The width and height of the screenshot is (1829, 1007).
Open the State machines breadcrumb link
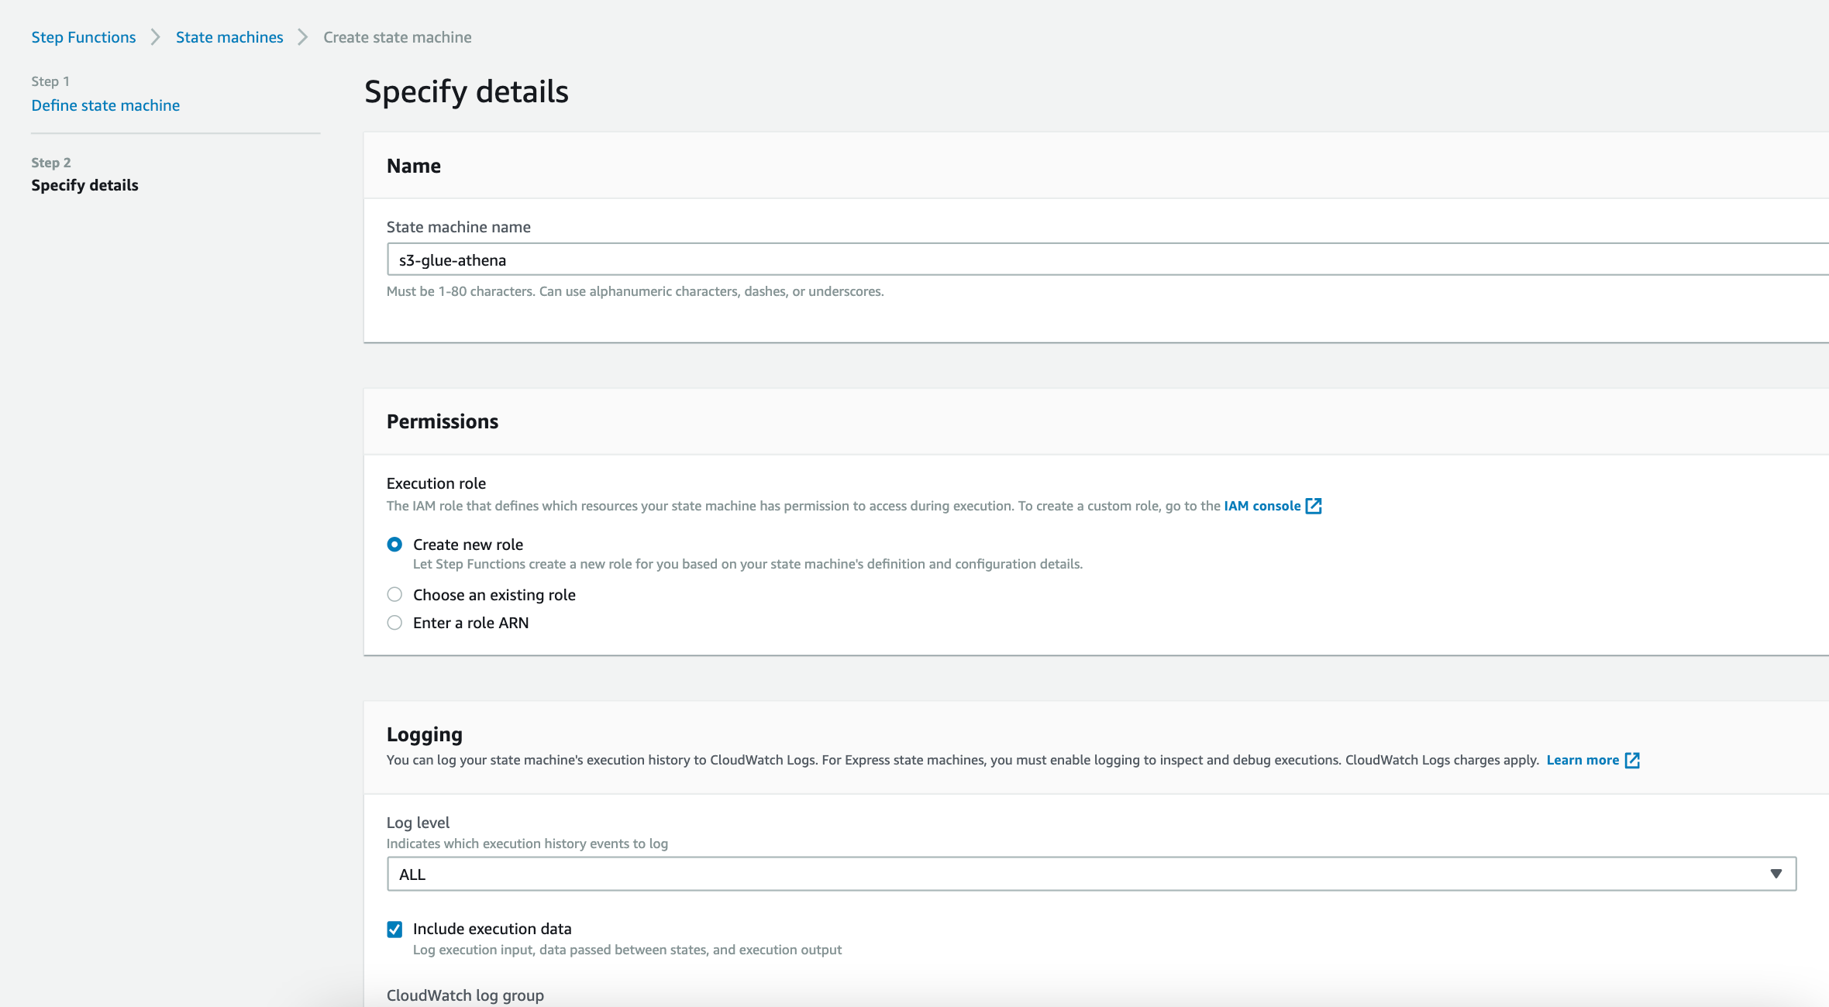click(229, 37)
